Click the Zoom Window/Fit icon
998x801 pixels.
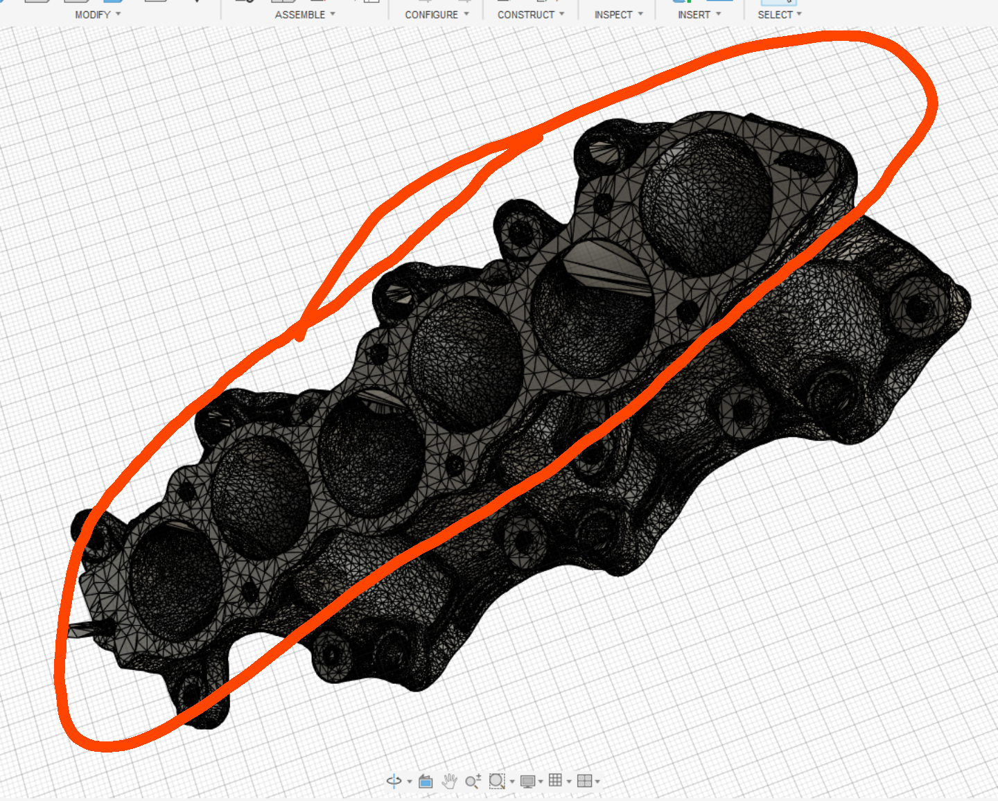(x=497, y=781)
